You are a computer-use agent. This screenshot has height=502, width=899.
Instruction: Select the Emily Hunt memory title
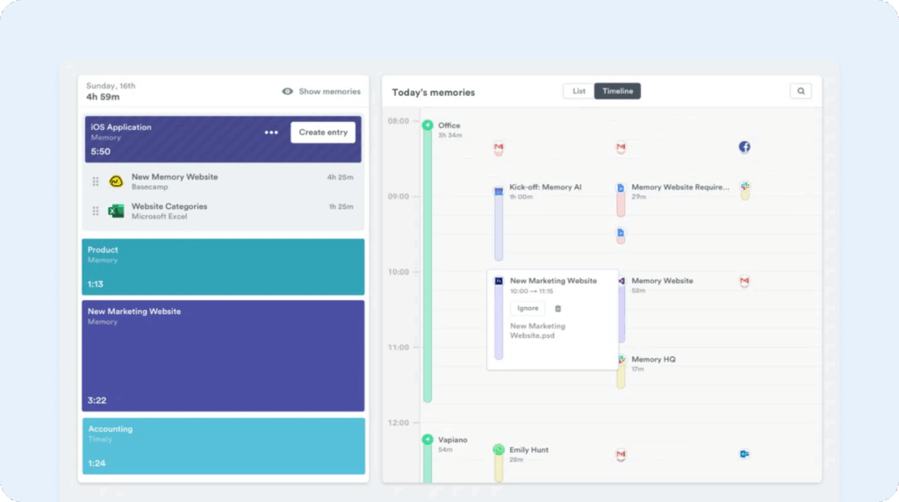point(529,450)
